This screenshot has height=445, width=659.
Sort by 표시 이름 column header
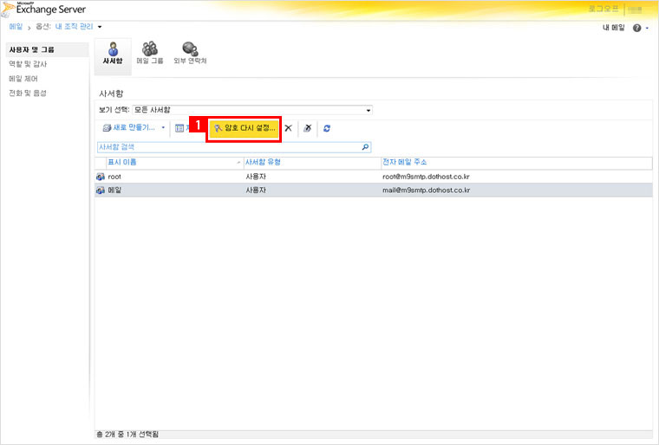click(x=169, y=162)
